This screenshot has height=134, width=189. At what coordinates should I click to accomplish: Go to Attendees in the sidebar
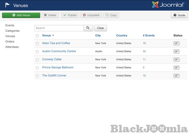pyautogui.click(x=12, y=47)
